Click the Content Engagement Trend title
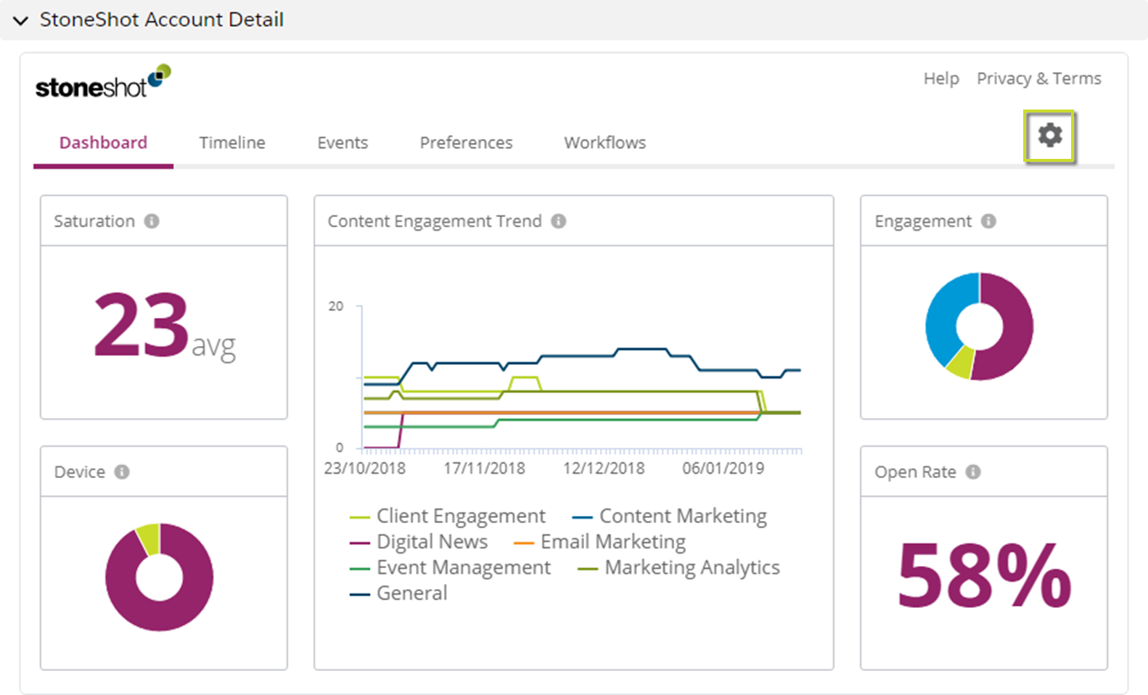The width and height of the screenshot is (1148, 695). [435, 221]
